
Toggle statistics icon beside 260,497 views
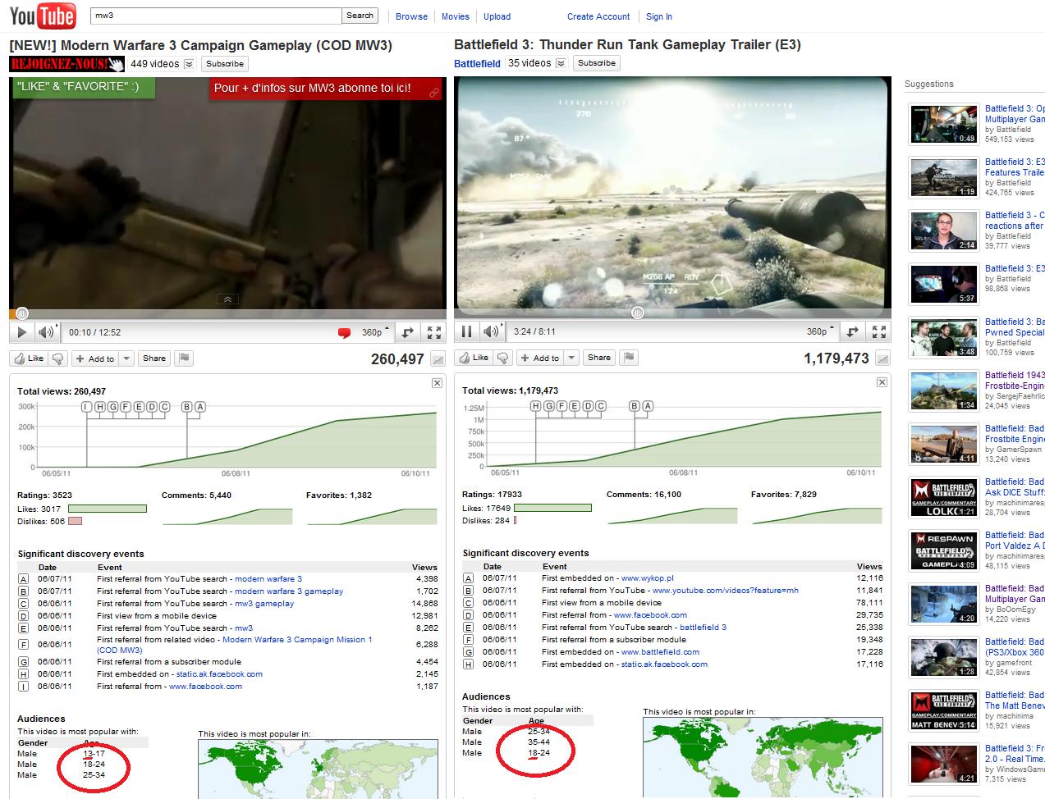438,358
